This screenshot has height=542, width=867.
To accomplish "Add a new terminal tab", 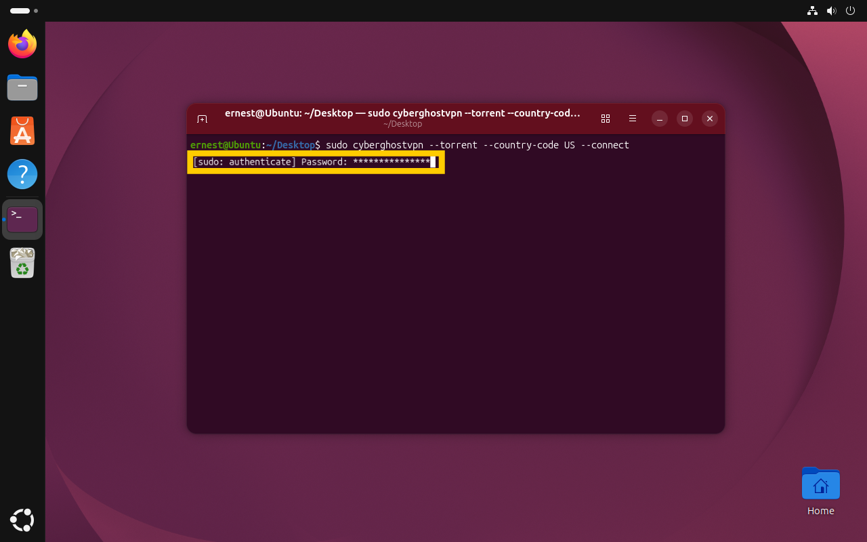I will [x=202, y=119].
